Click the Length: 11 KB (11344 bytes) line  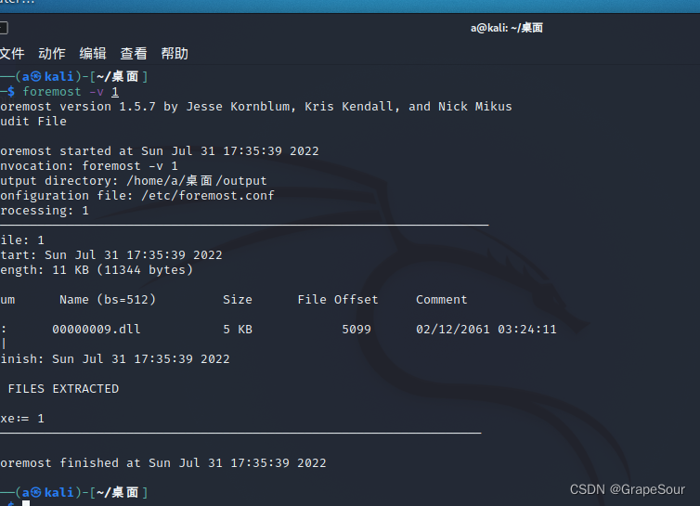pos(97,270)
